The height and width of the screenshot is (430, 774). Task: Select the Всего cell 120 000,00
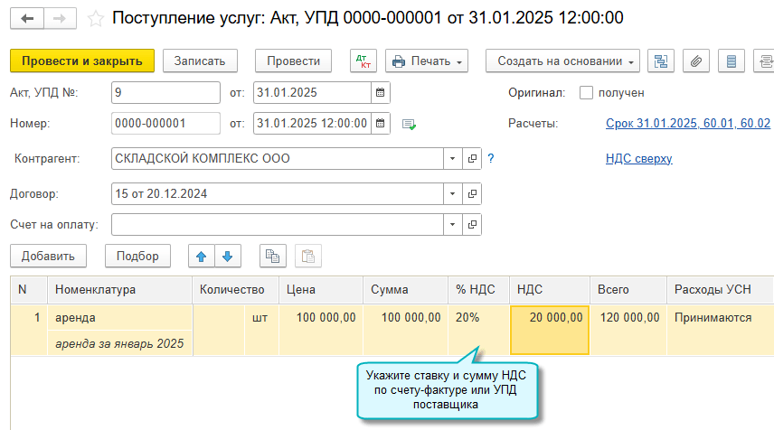(628, 330)
